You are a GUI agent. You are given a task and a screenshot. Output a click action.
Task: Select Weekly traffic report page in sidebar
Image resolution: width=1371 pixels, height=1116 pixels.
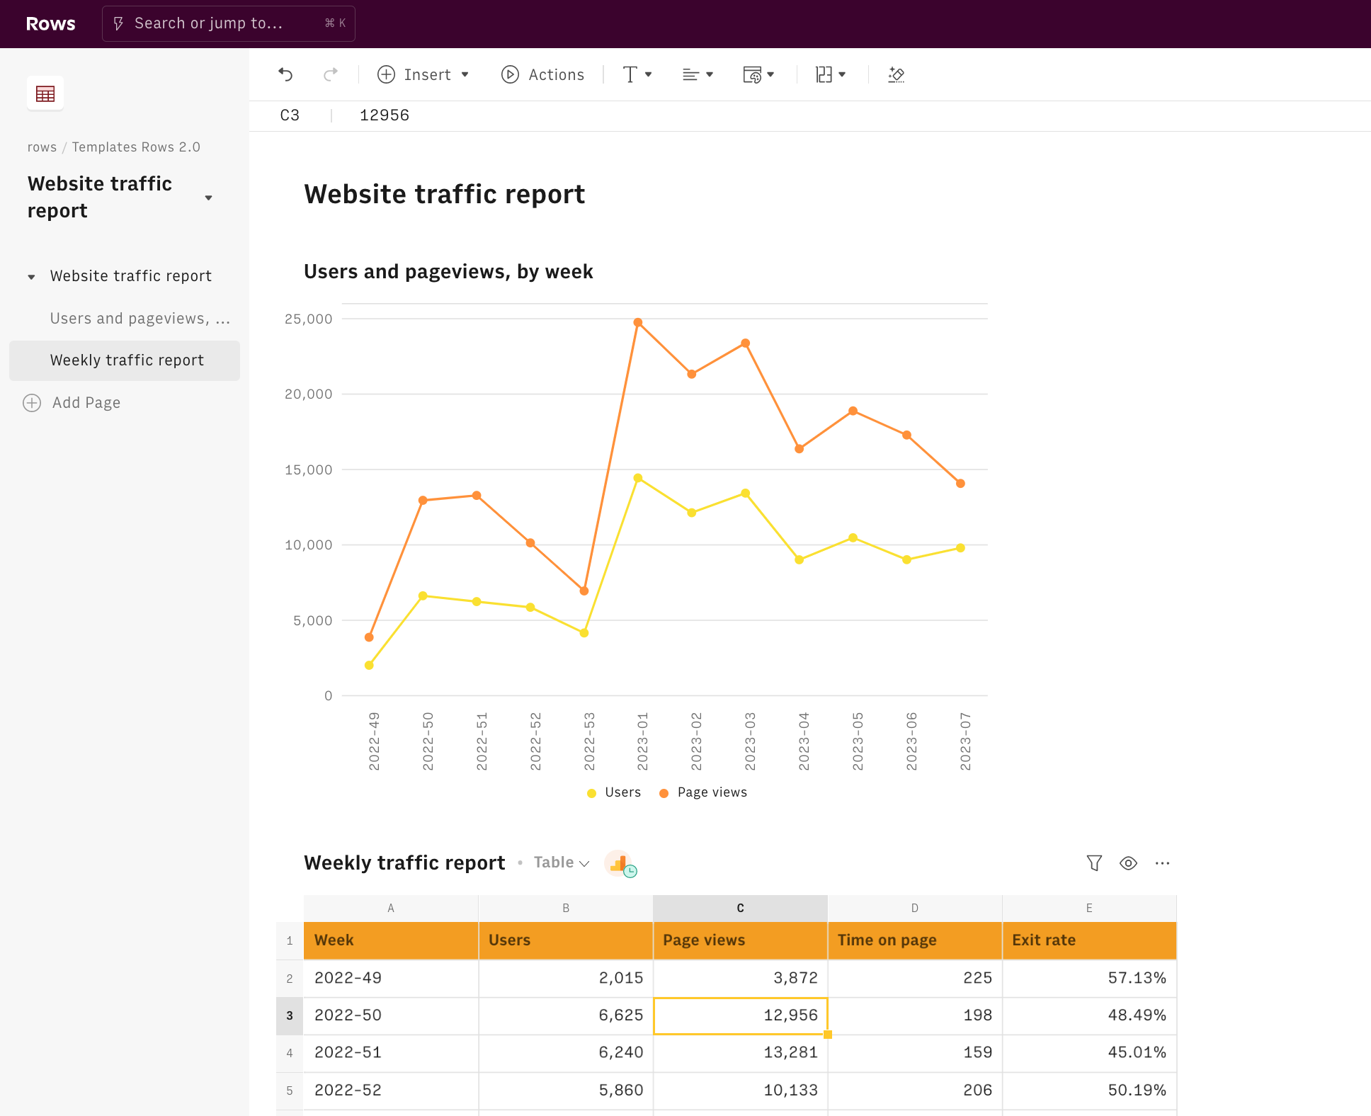click(x=127, y=360)
